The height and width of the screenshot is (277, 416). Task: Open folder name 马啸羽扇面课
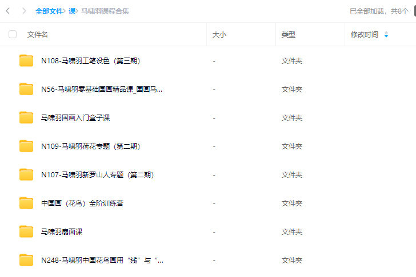[62, 232]
